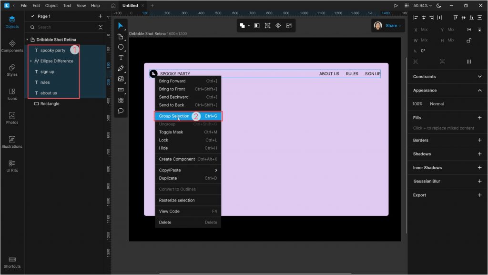Select the Button/input element tool

click(x=121, y=90)
